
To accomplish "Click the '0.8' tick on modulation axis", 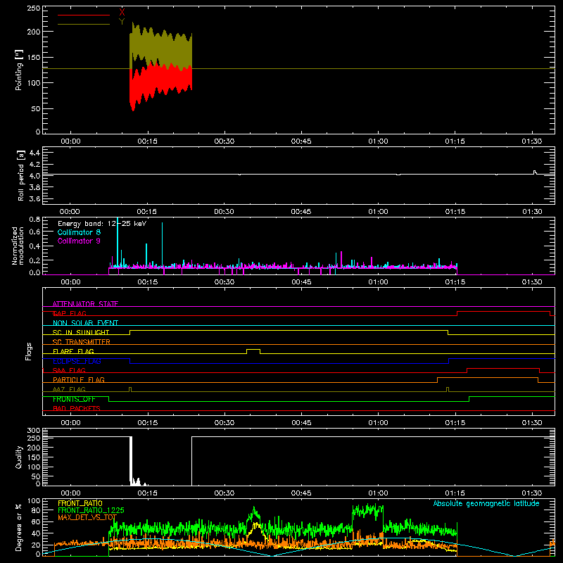I will (x=34, y=219).
